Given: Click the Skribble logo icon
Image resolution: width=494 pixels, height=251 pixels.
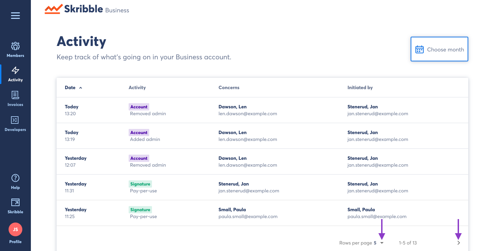Looking at the screenshot, I should [54, 9].
